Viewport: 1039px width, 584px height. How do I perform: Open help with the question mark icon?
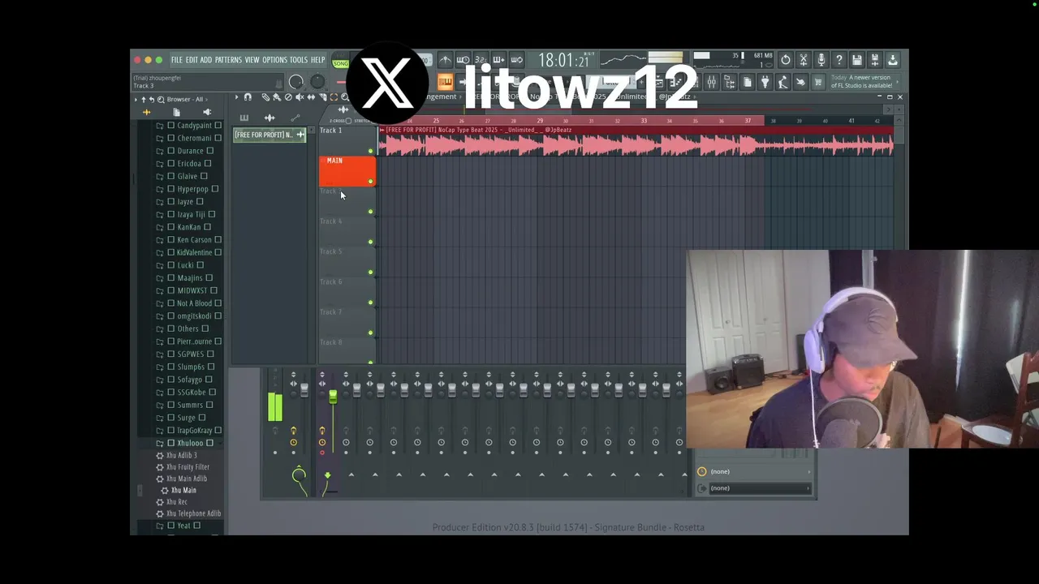[839, 59]
